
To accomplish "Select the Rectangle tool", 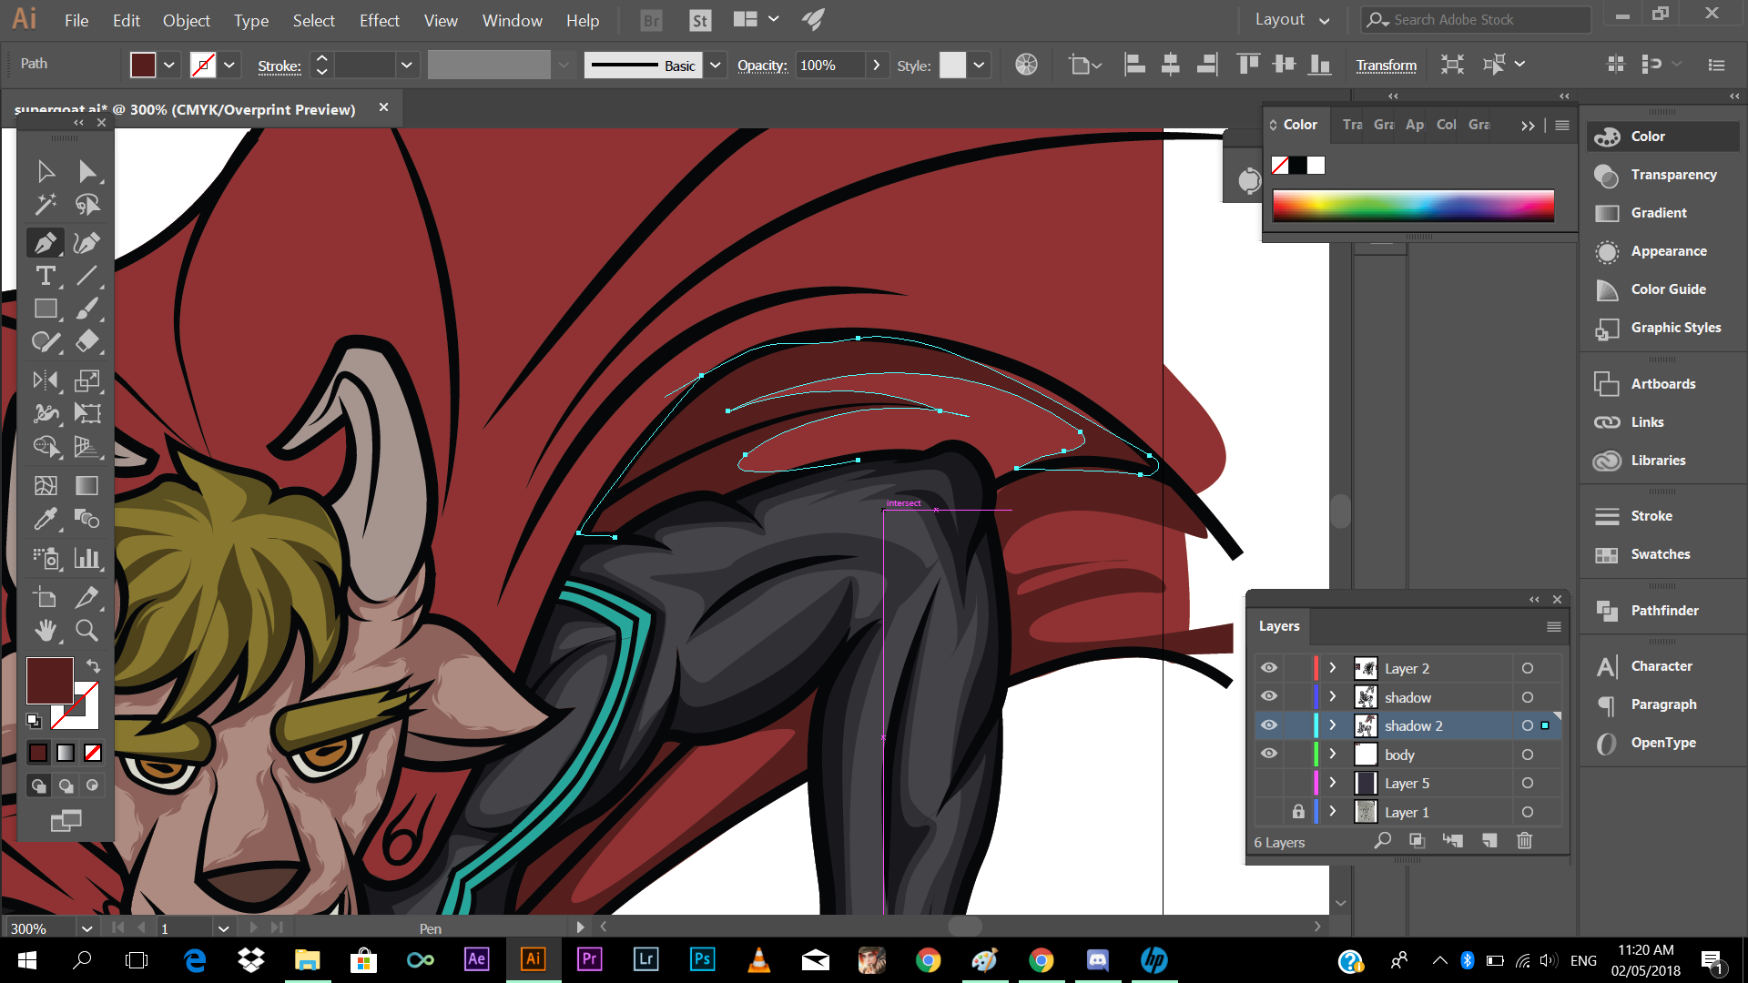I will click(x=45, y=309).
